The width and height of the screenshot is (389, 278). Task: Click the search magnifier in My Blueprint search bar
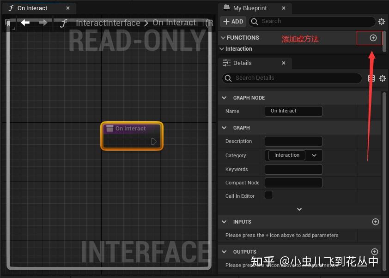coord(254,21)
